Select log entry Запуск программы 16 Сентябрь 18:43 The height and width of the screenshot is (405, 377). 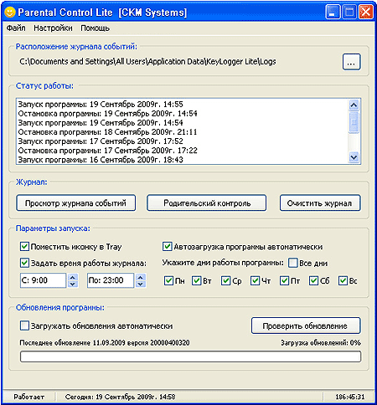point(101,160)
